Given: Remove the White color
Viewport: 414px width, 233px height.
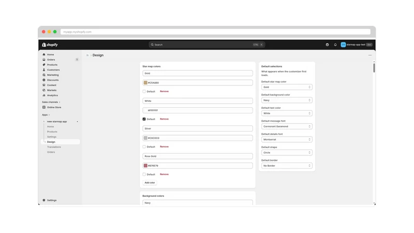Looking at the screenshot, I should (x=164, y=119).
